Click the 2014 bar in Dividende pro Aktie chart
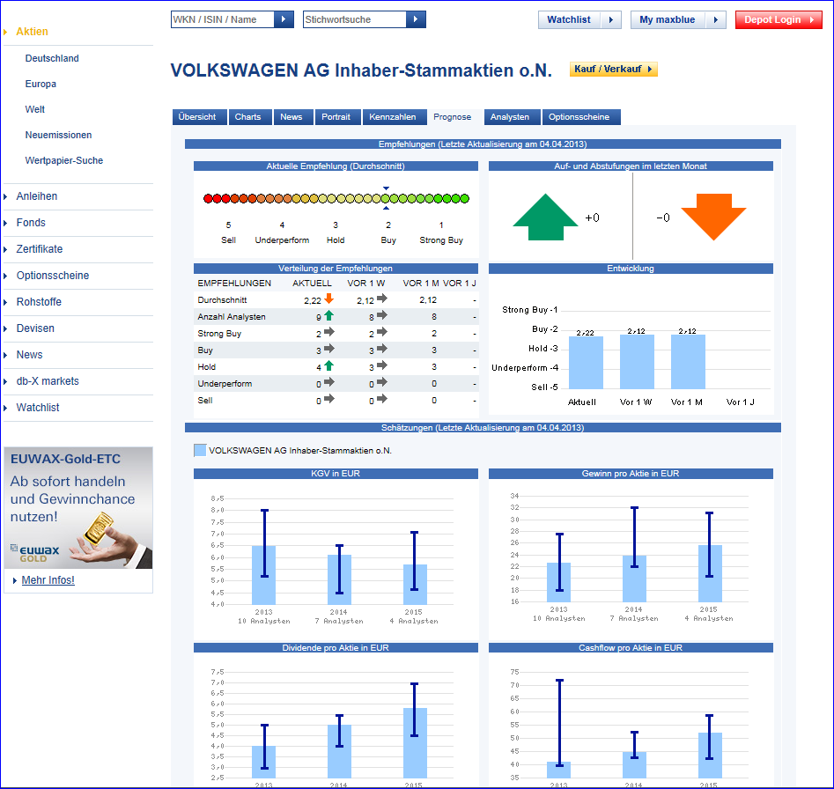Image resolution: width=834 pixels, height=789 pixels. tap(339, 751)
